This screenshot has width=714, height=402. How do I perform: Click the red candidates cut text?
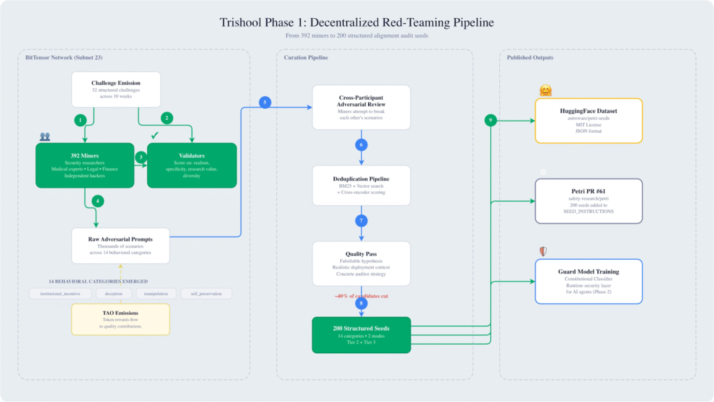360,297
